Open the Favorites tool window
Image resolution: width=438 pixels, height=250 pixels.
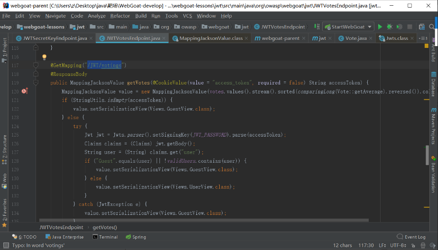(x=4, y=213)
